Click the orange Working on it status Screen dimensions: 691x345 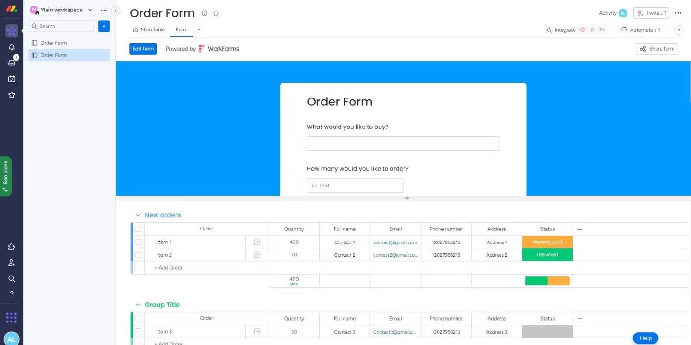[x=547, y=242]
